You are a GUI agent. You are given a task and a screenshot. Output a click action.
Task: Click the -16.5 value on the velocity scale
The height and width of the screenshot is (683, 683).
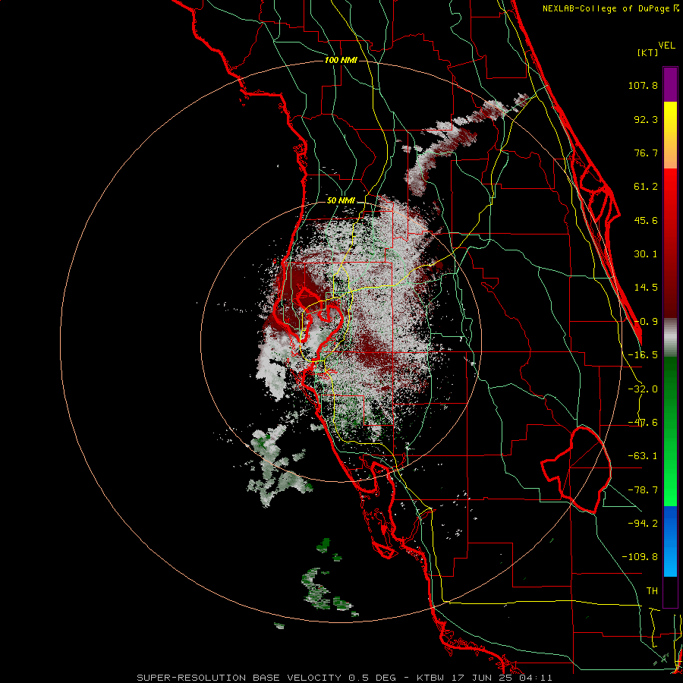[x=643, y=355]
